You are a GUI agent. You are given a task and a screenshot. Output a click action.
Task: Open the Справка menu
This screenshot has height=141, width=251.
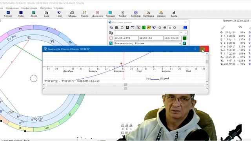point(59,8)
